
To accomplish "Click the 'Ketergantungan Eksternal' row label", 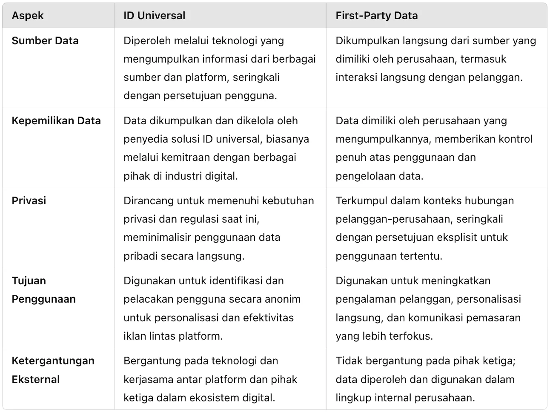I will pyautogui.click(x=53, y=370).
